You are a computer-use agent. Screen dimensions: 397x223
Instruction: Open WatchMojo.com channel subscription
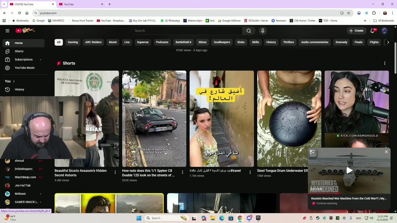click(24, 177)
